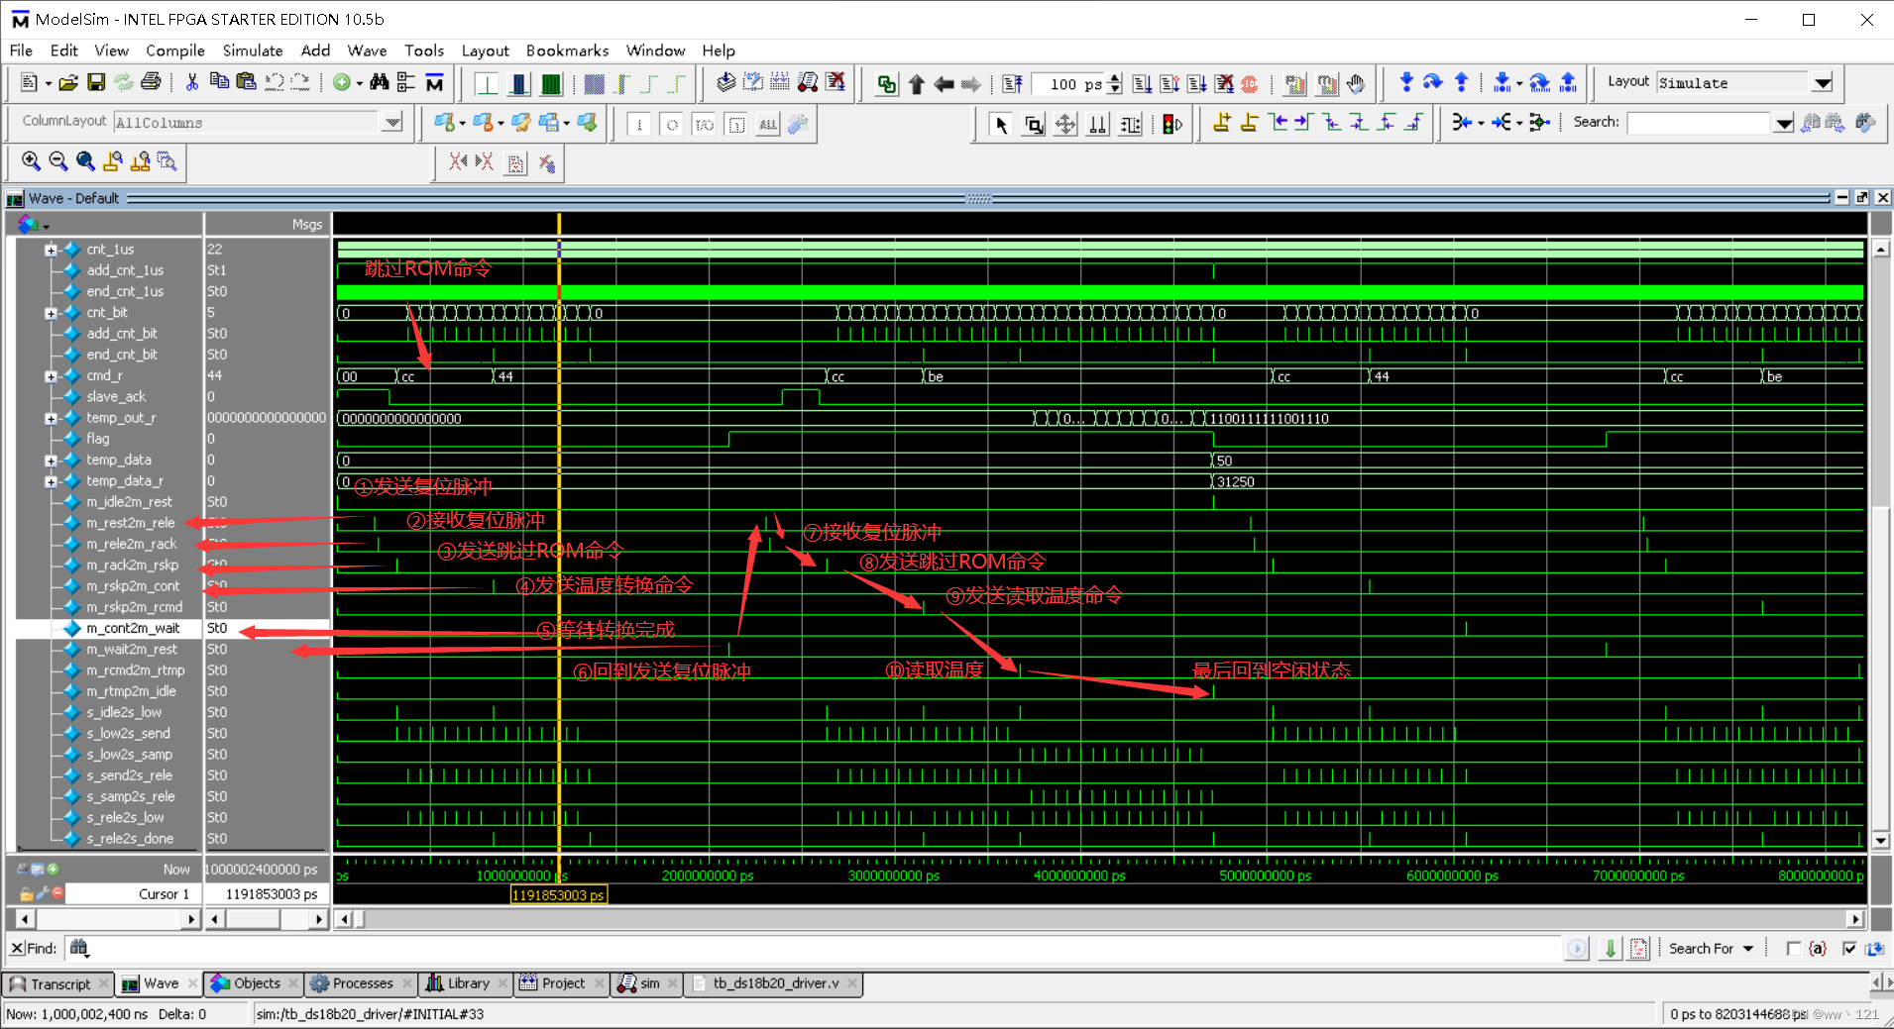Toggle the {a} regular-expression option in the Find bar
This screenshot has height=1029, width=1894.
[1818, 948]
